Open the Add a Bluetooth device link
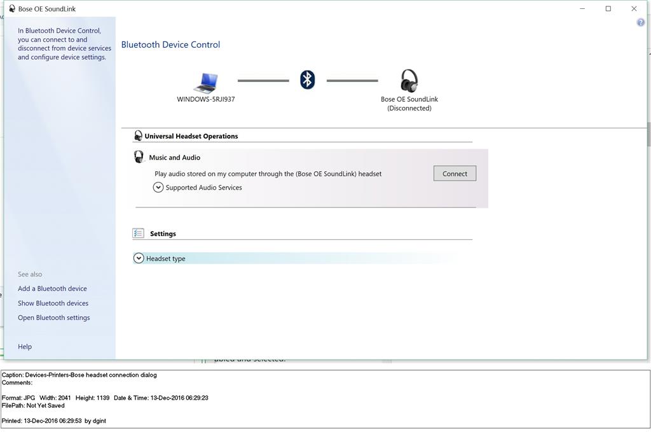The image size is (651, 432). 52,288
